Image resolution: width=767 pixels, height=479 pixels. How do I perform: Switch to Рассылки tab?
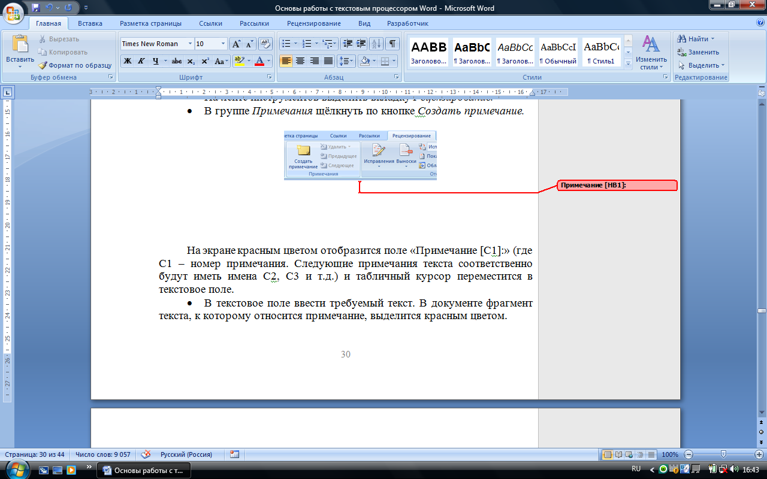(x=254, y=23)
